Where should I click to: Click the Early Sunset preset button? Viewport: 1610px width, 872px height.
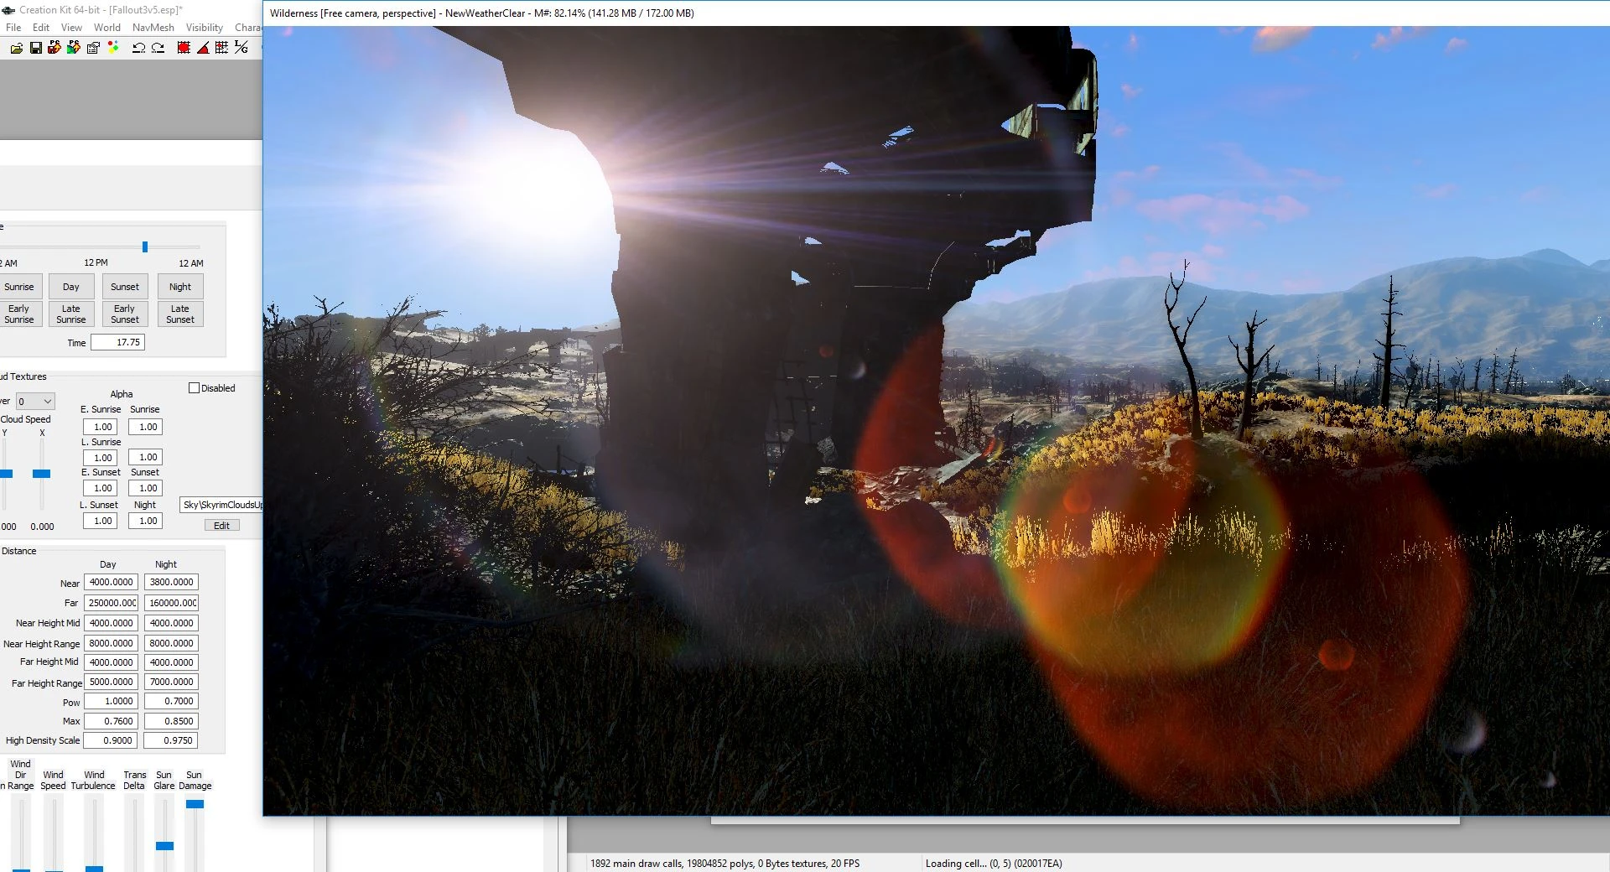pyautogui.click(x=125, y=314)
